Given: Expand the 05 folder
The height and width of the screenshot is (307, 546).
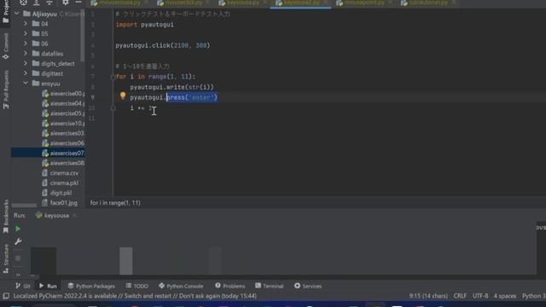Looking at the screenshot, I should [26, 33].
